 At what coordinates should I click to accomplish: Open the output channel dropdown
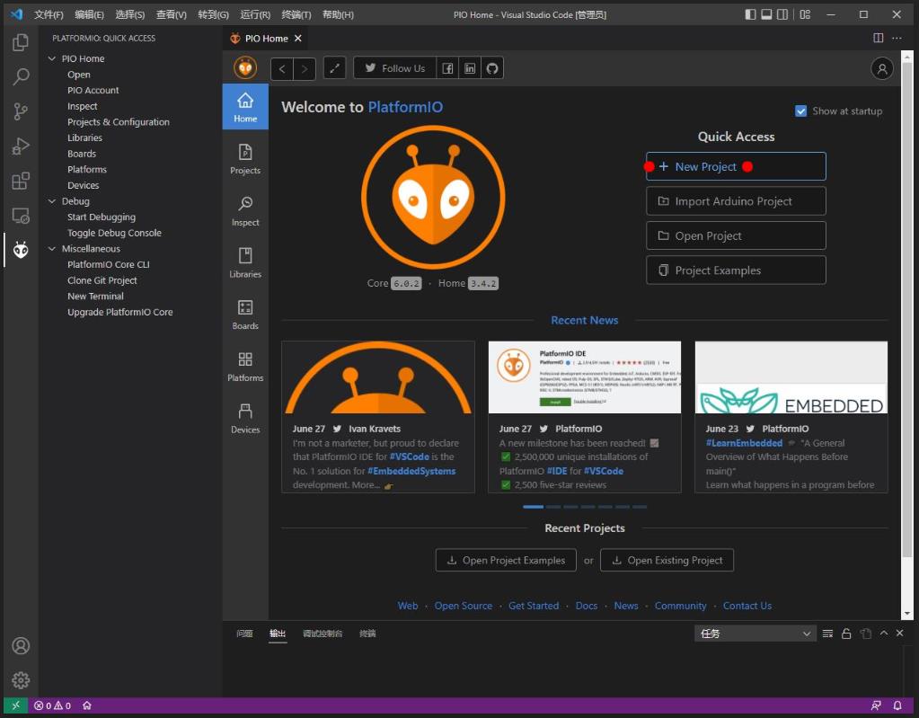pyautogui.click(x=755, y=634)
